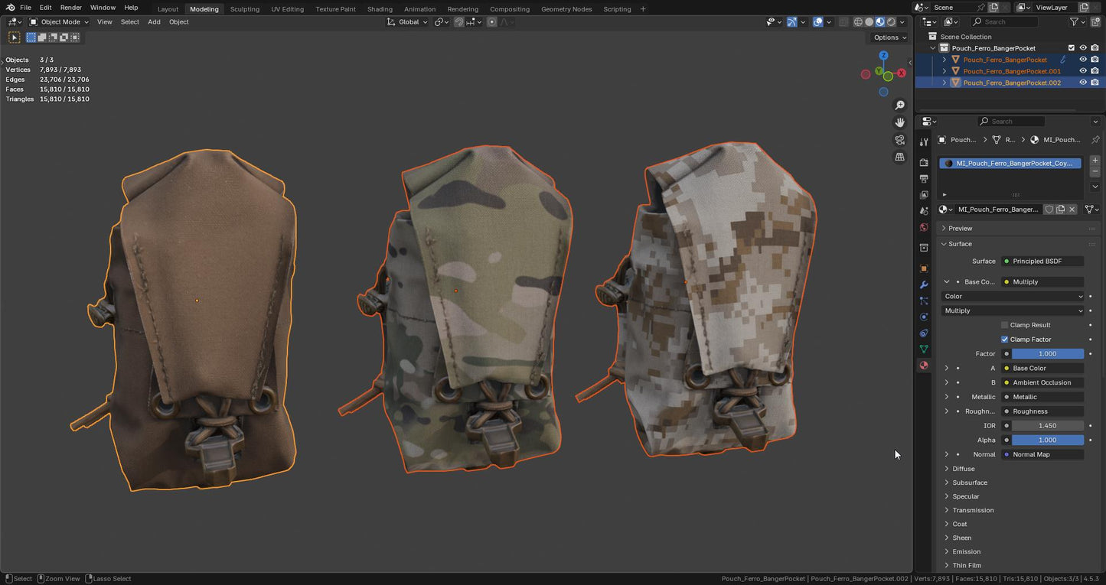Select wireframe viewport shading mode

[858, 22]
